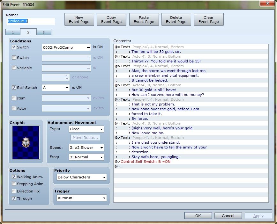Open switch picker for 0002:Pro2Comp

88,47
